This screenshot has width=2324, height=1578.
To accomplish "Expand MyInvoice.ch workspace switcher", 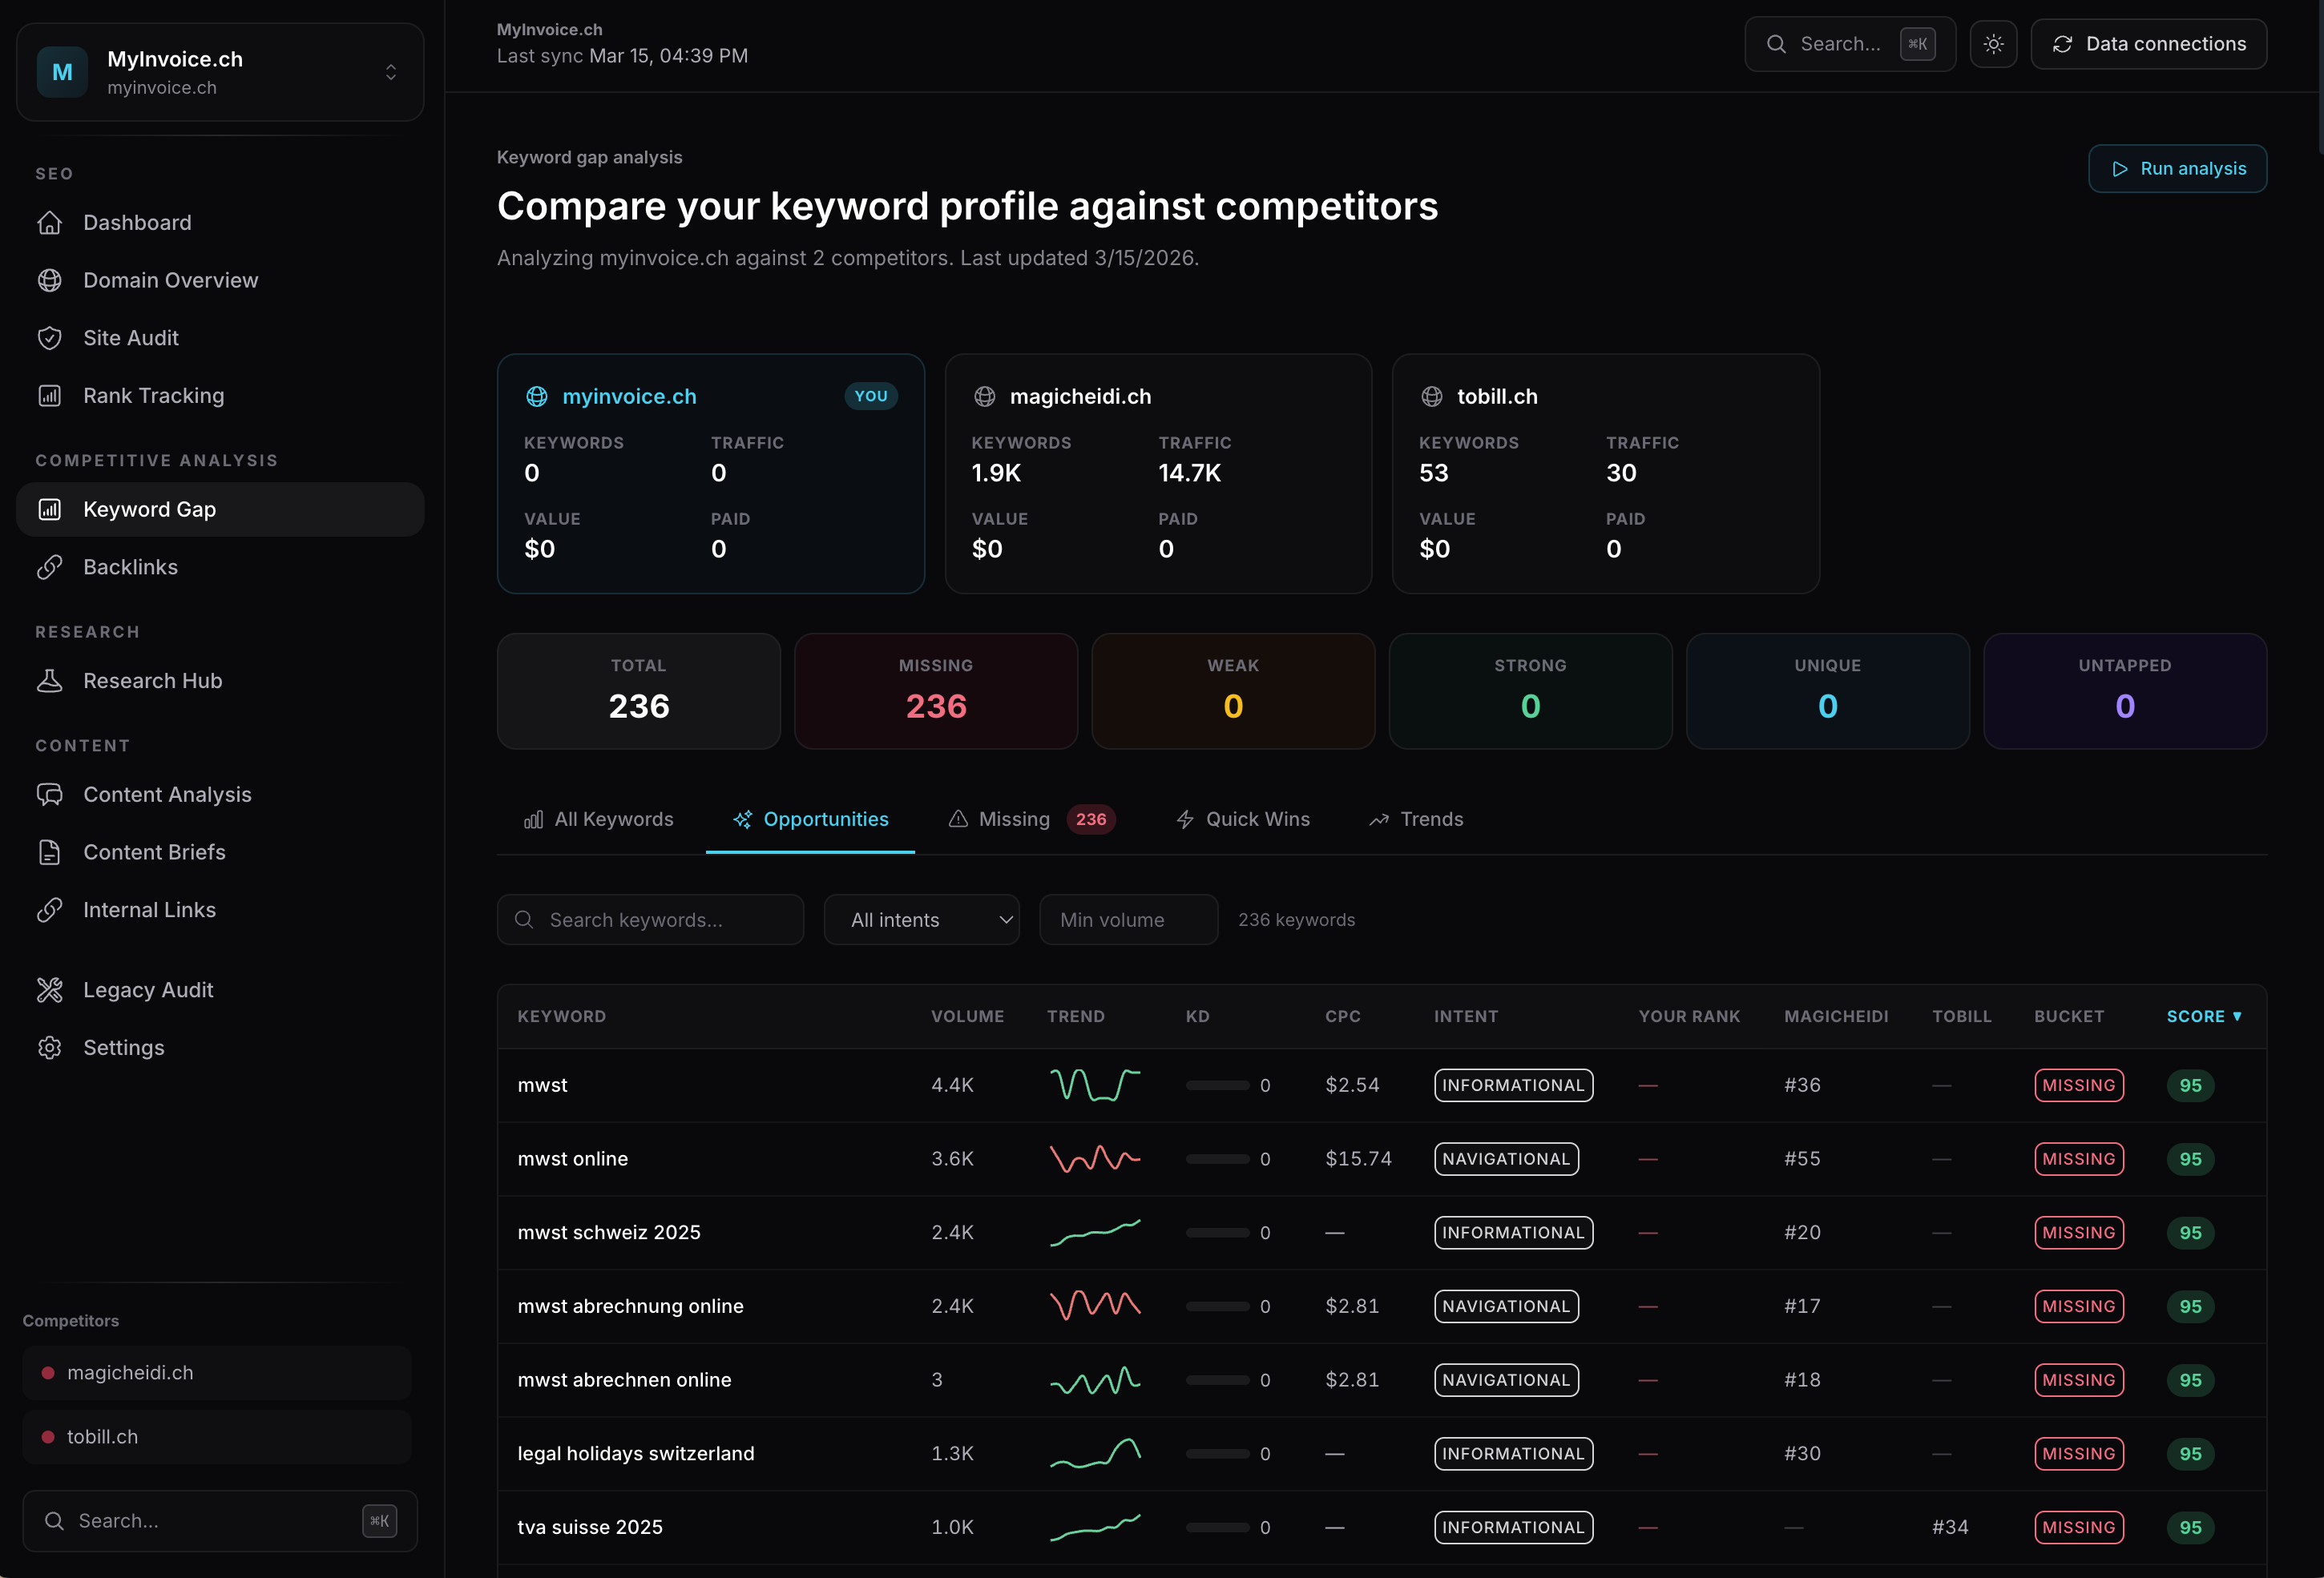I will [391, 72].
